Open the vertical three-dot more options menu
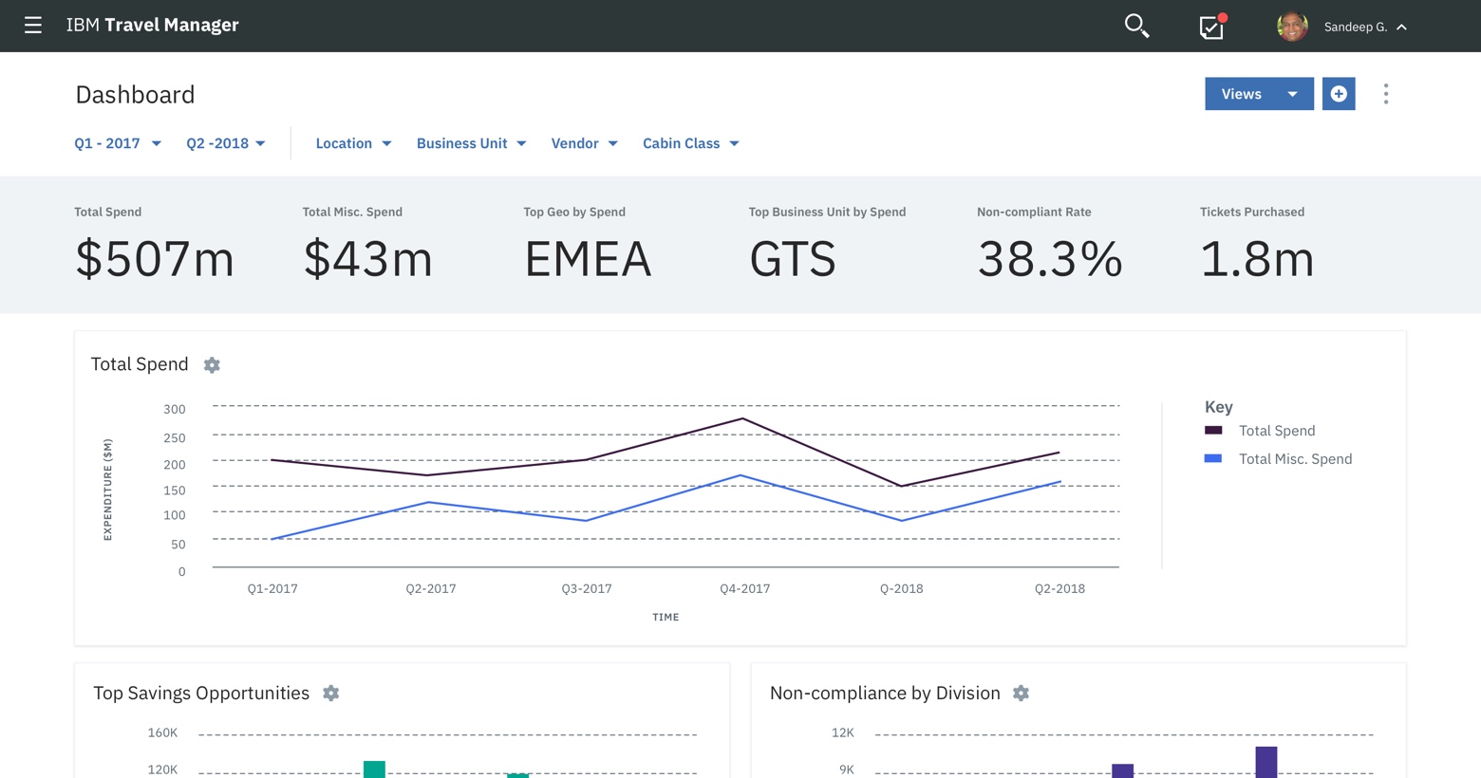The image size is (1481, 778). pos(1386,94)
